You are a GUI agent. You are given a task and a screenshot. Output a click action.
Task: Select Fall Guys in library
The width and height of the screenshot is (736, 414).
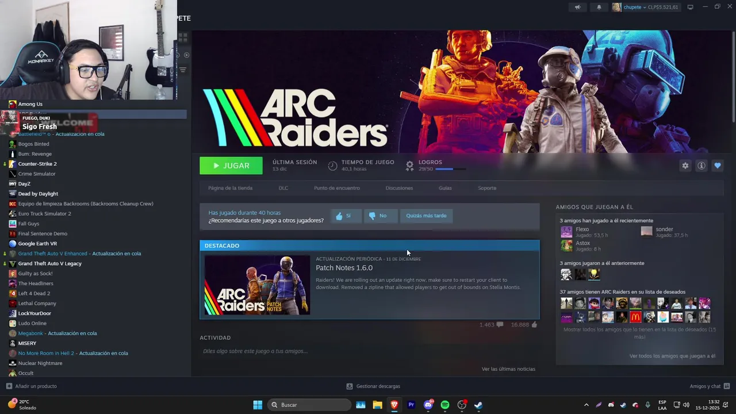click(29, 224)
